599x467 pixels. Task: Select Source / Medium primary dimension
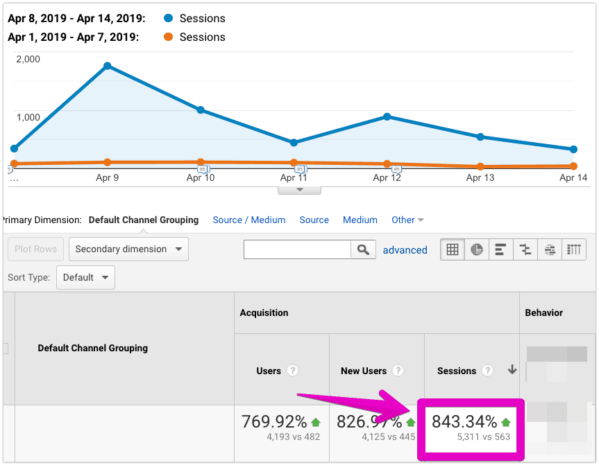249,220
